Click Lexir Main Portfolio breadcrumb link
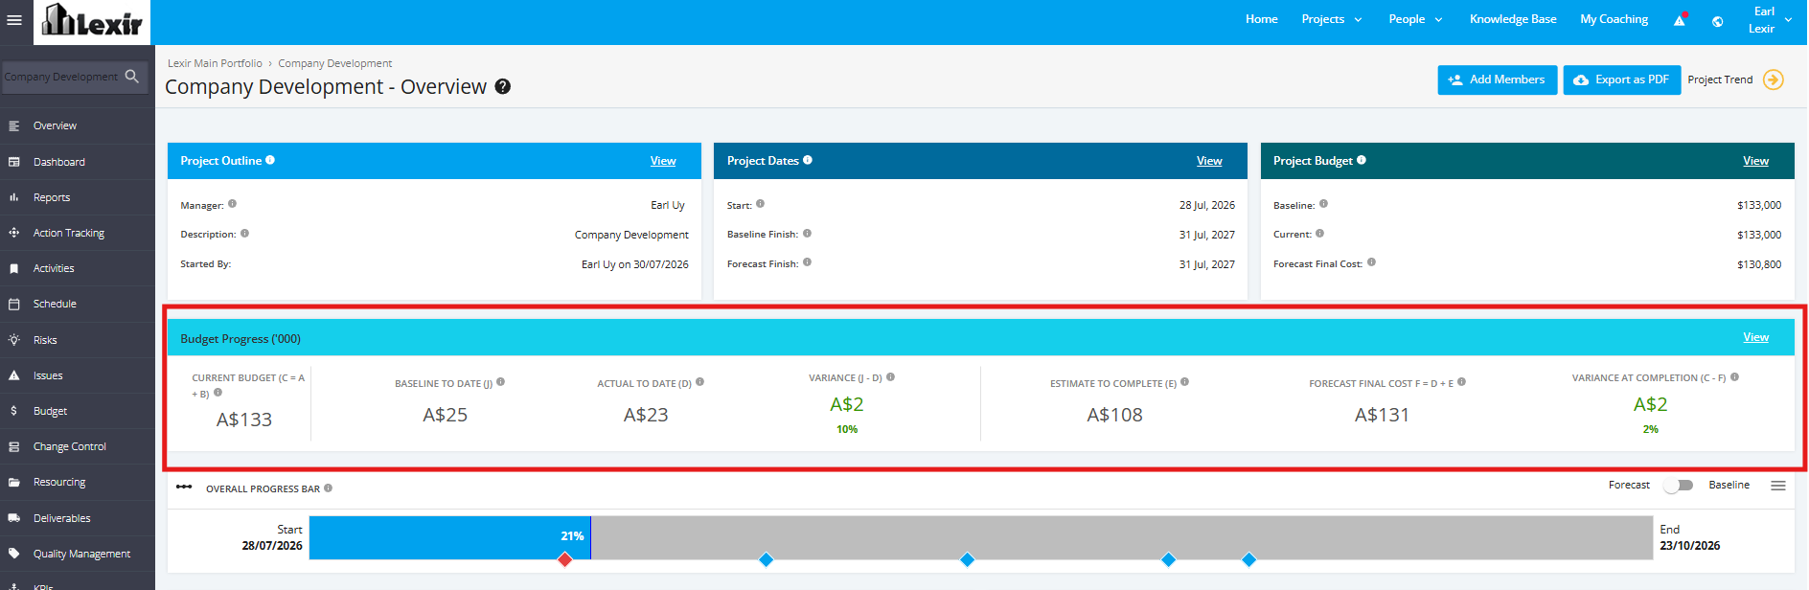The height and width of the screenshot is (590, 1809). (215, 63)
